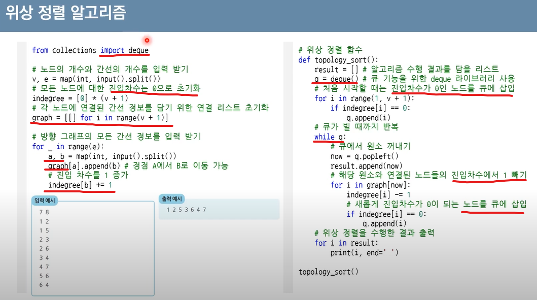Click the line 'for i in range(1, v + 1):'
The width and height of the screenshot is (537, 300).
(x=365, y=98)
